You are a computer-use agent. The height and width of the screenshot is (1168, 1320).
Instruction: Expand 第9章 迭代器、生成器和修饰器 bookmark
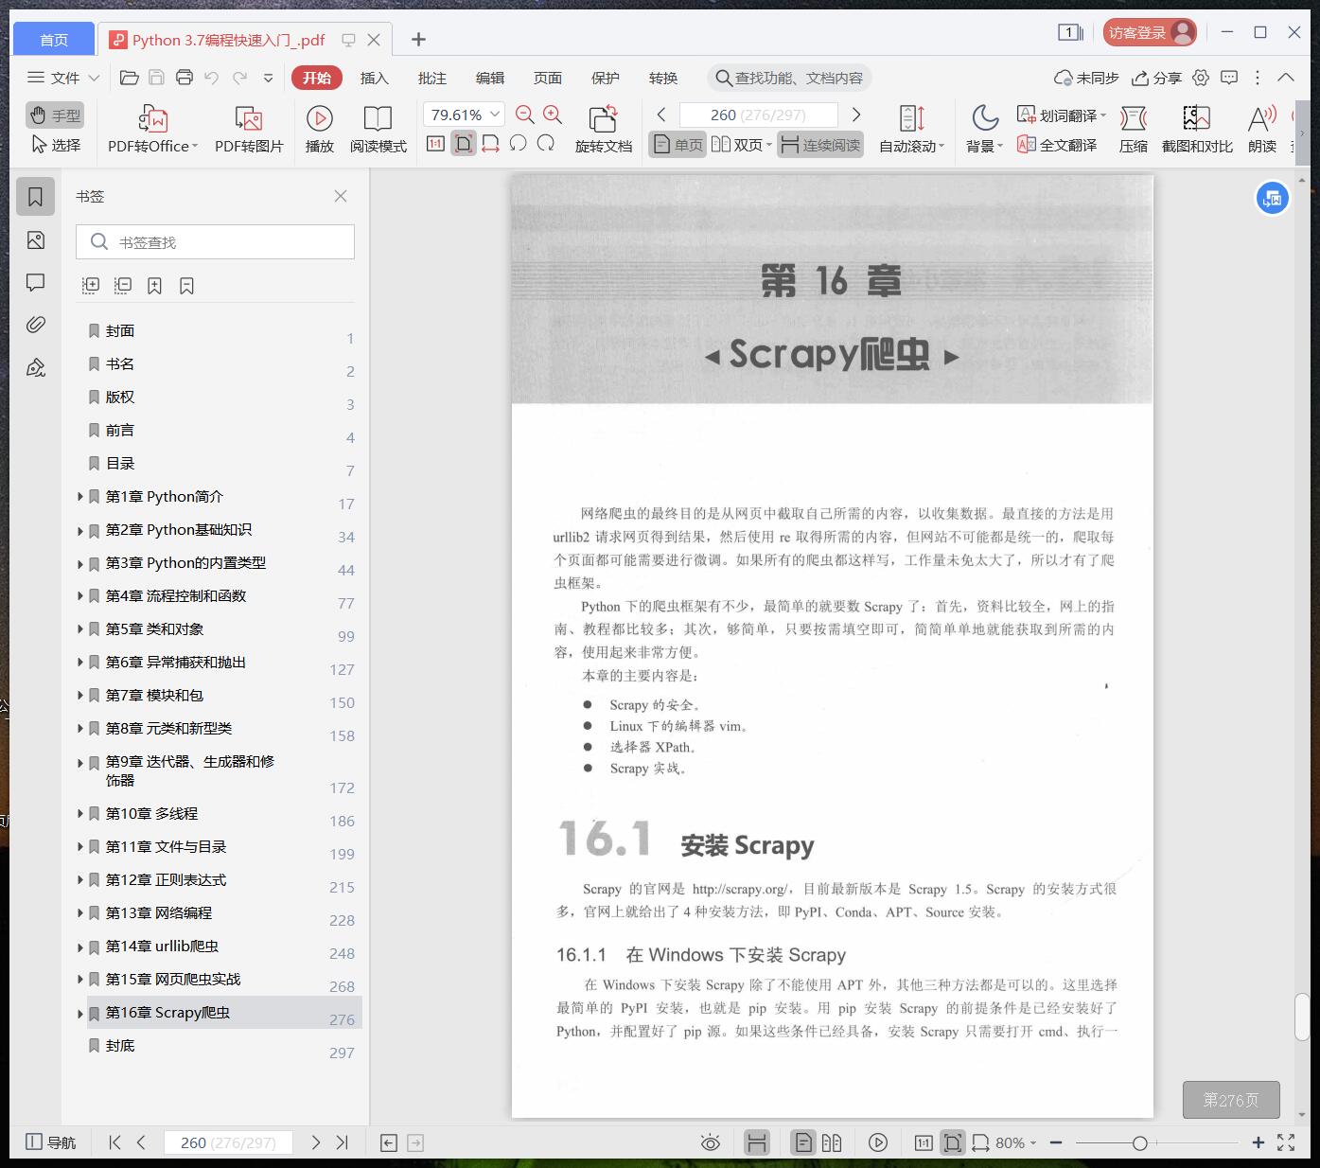80,762
